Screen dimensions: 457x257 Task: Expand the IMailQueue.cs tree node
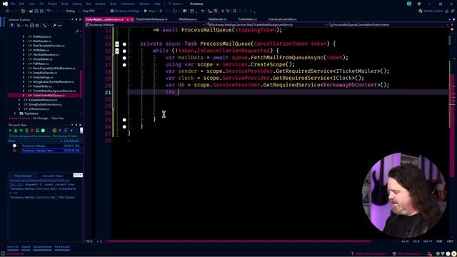24,36
